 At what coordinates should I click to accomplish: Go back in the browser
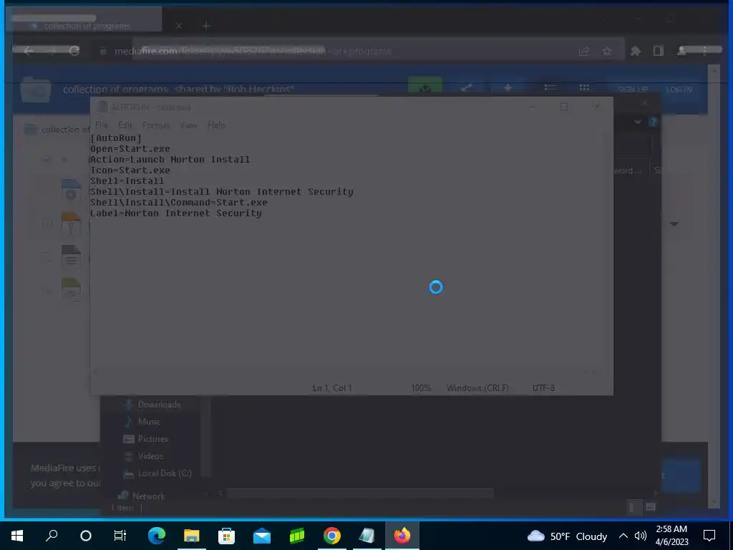28,51
